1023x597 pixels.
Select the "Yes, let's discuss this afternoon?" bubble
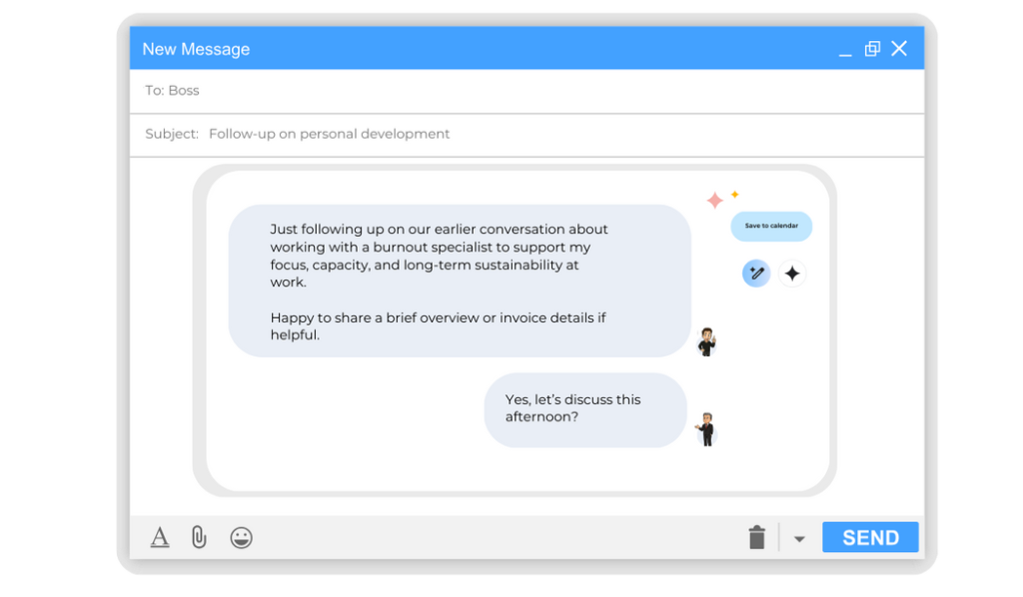pos(585,409)
